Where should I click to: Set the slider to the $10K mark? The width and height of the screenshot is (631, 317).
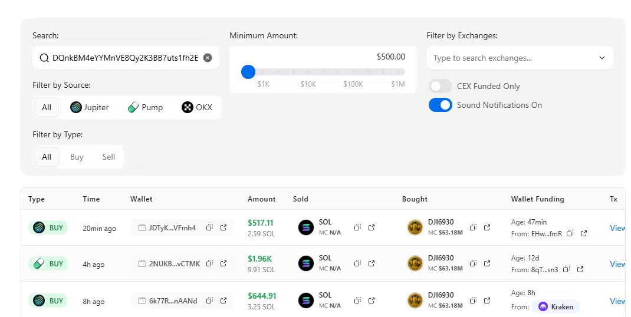(308, 72)
